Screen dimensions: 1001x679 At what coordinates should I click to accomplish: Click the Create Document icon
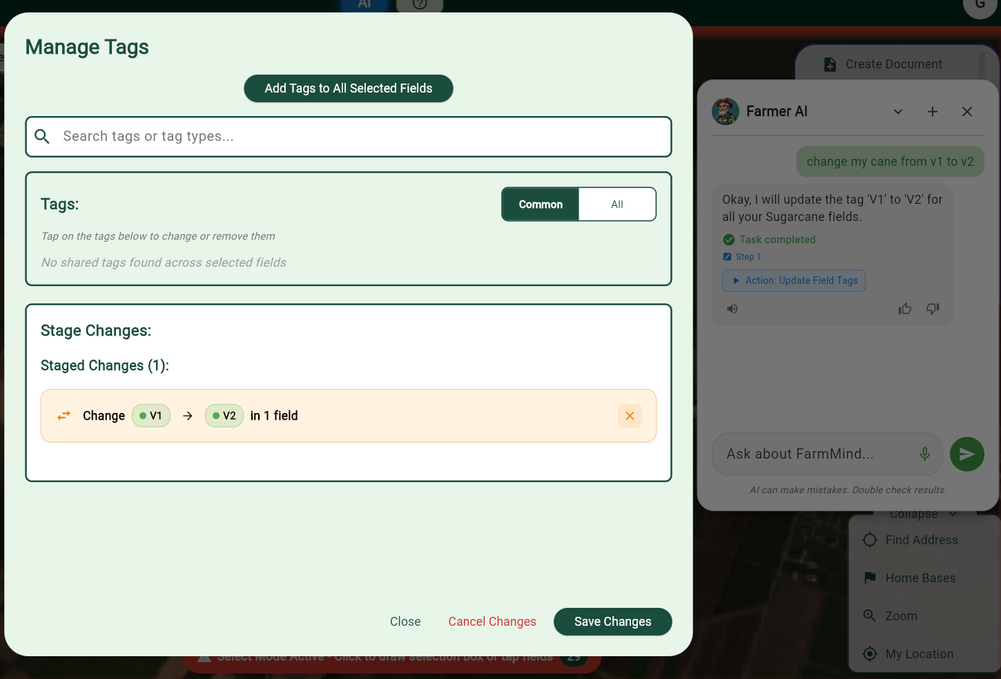(829, 64)
